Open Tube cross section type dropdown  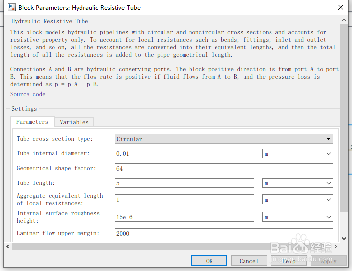click(x=224, y=139)
